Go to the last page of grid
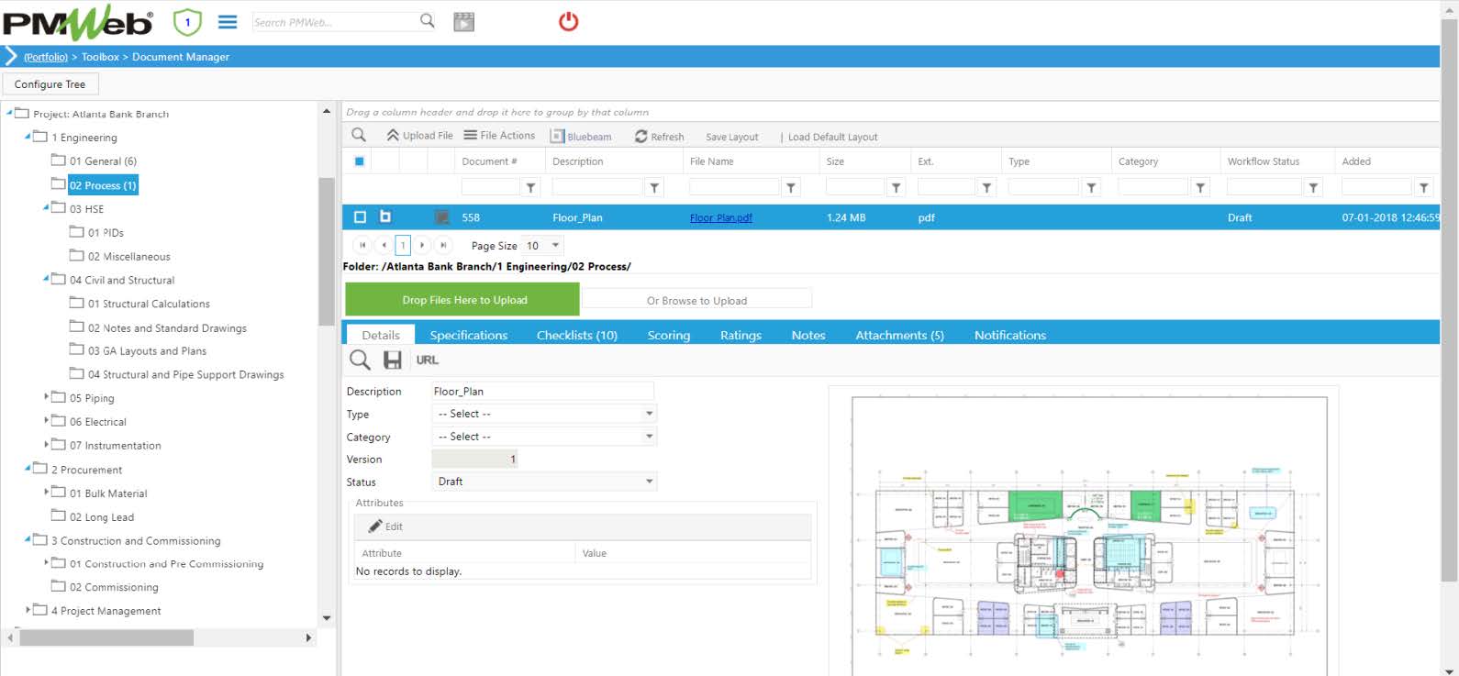Viewport: 1459px width, 676px height. click(443, 245)
